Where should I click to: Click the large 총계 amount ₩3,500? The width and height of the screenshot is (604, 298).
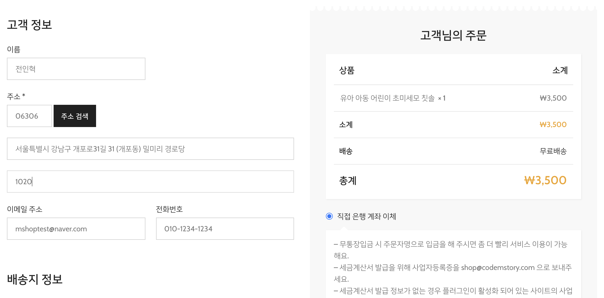545,180
